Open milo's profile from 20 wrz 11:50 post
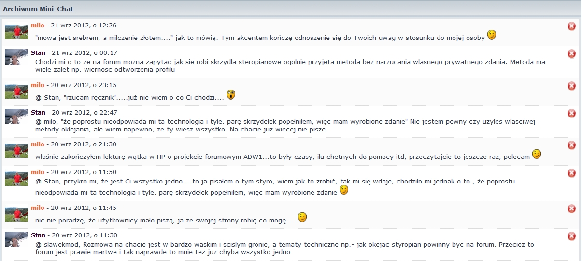Viewport: 582px width, 261px height. coord(38,172)
